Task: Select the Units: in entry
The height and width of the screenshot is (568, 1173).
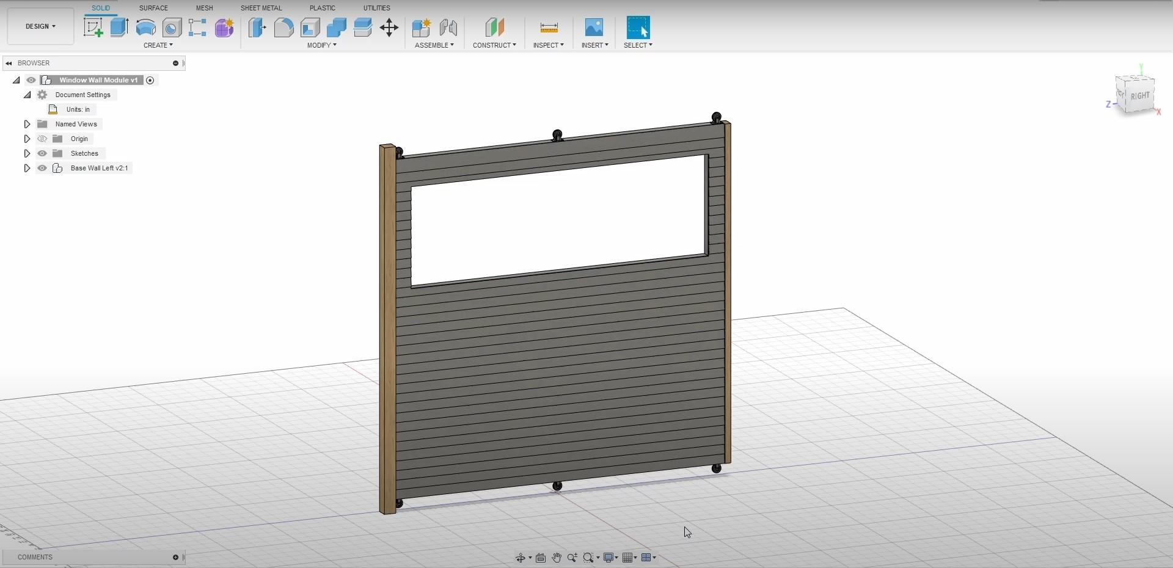Action: tap(78, 109)
